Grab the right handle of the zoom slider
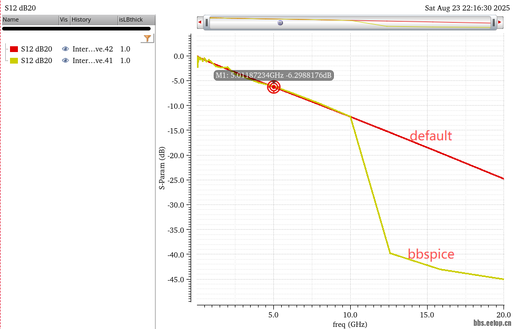The image size is (514, 329). 493,23
